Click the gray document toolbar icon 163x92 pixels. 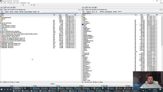click(x=31, y=5)
